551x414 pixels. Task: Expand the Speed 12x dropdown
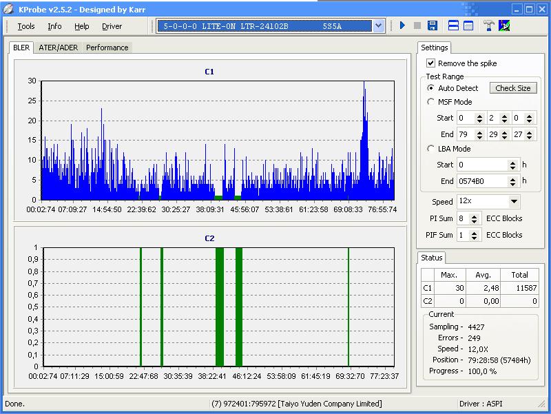click(514, 202)
